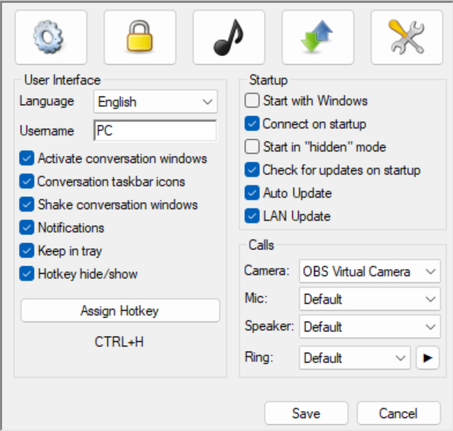Viewport: 453px width, 431px height.
Task: Toggle Hotkey hide/show checkbox
Action: click(26, 274)
